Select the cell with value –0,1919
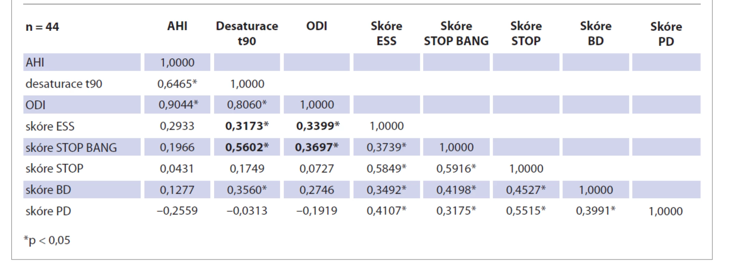Screen dimensions: 729x273 317,211
